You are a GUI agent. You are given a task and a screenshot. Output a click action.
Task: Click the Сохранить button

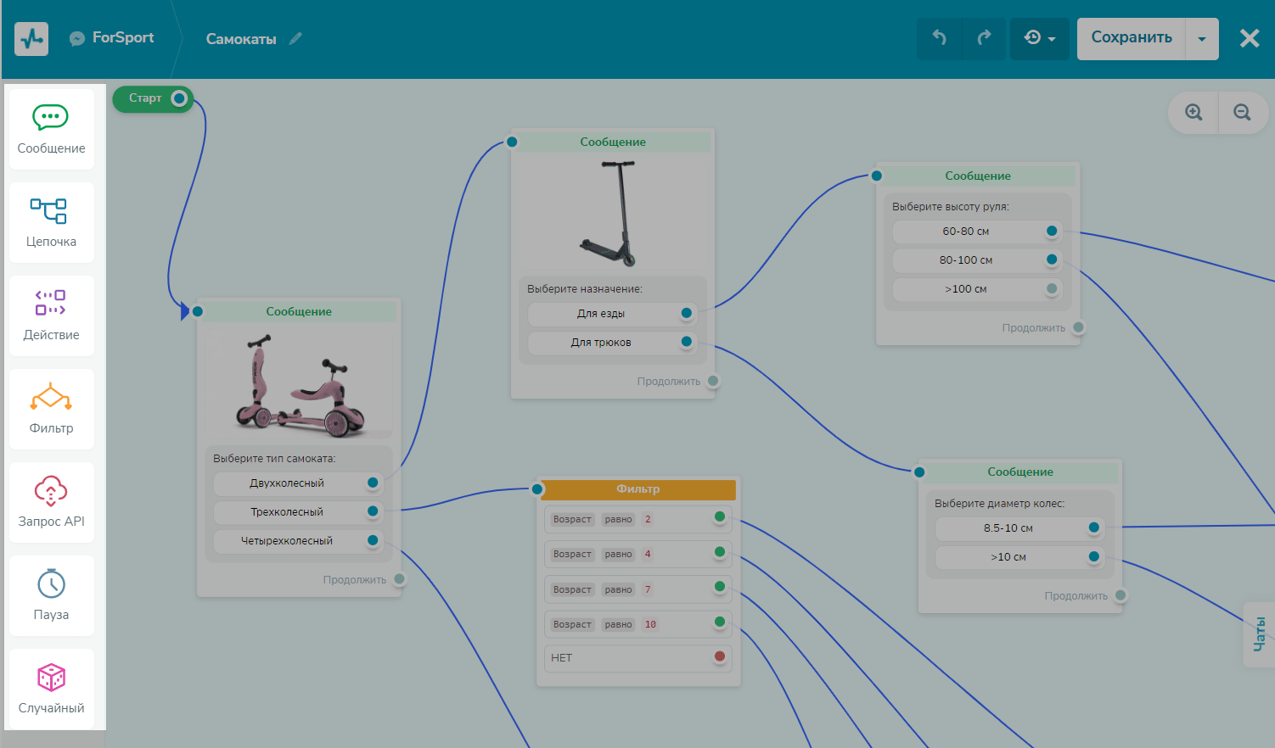(1131, 38)
